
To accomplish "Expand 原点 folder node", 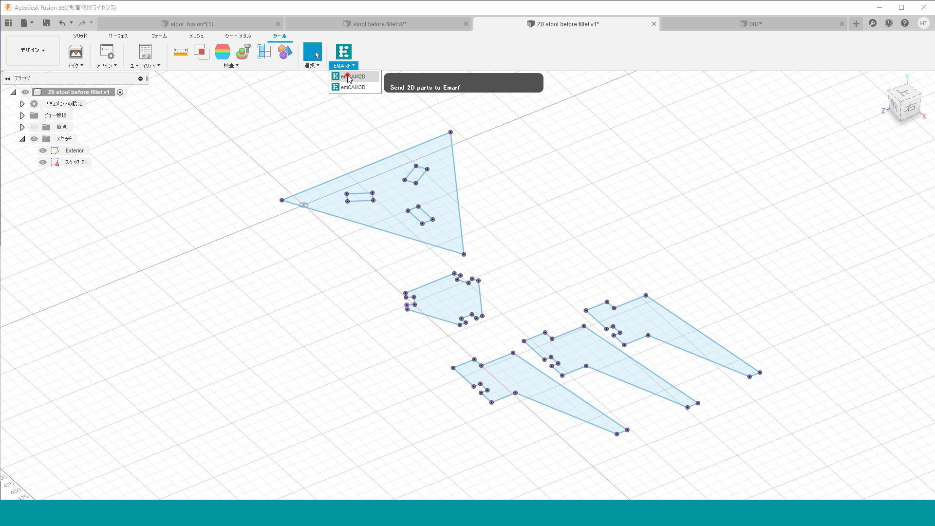I will (22, 127).
